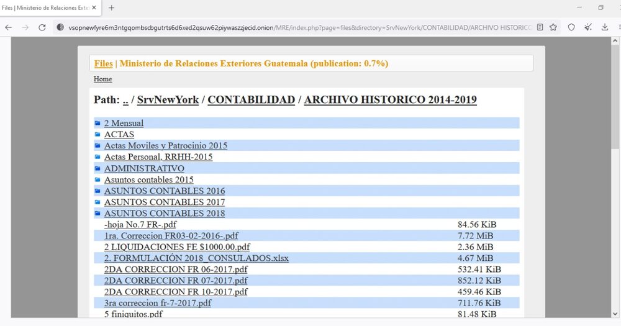Click the onion site identity icon
The image size is (621, 326).
(x=60, y=27)
